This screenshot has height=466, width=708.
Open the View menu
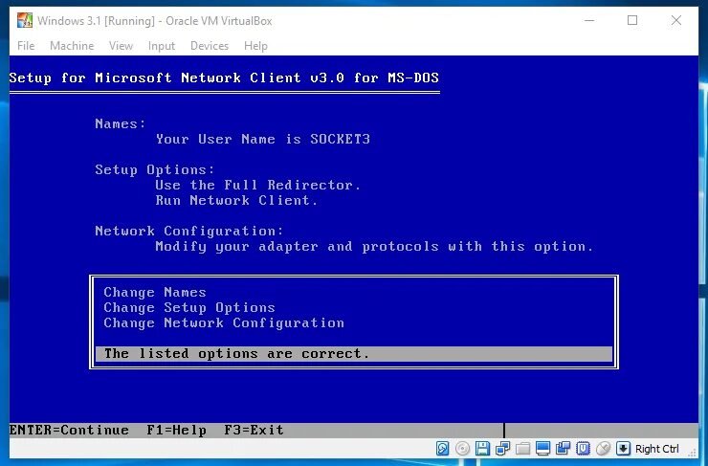coord(121,46)
